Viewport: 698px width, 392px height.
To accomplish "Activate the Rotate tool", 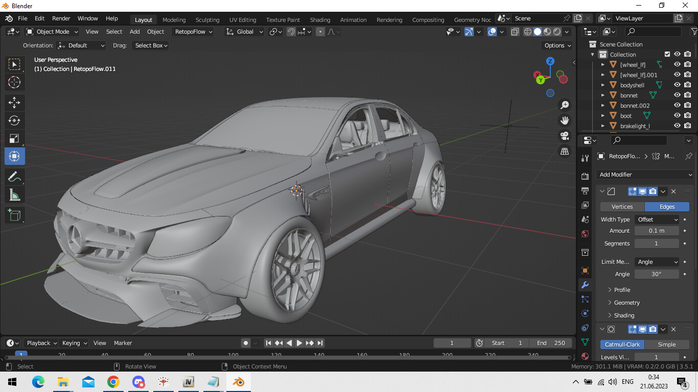I will point(14,120).
